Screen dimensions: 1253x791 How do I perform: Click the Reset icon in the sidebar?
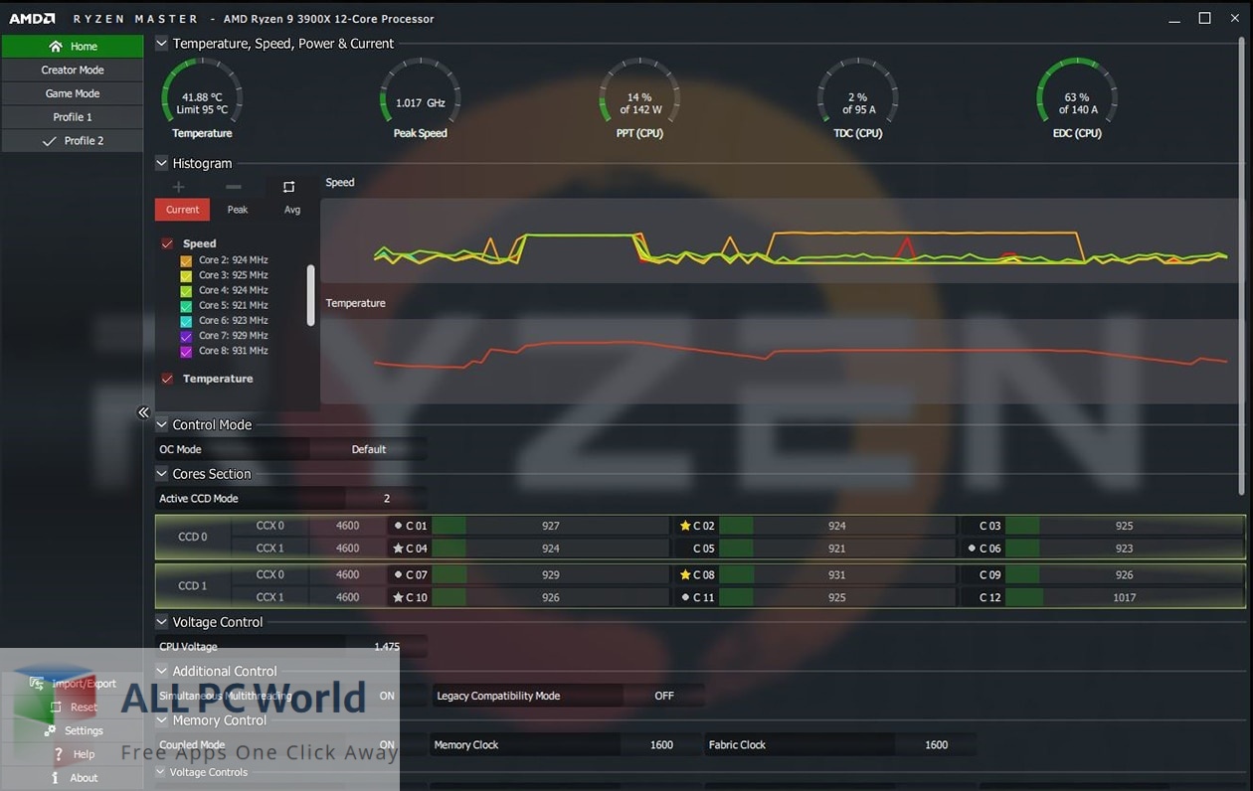(56, 708)
